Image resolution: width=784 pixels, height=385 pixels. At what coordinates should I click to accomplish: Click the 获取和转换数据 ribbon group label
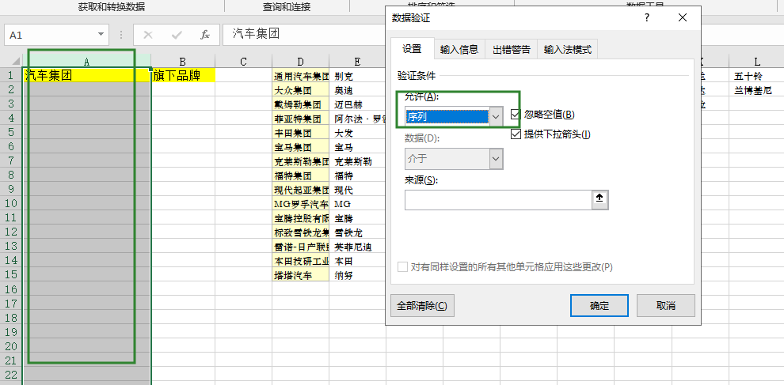pyautogui.click(x=112, y=6)
